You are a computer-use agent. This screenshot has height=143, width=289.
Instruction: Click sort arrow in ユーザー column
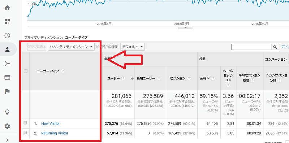(132, 78)
